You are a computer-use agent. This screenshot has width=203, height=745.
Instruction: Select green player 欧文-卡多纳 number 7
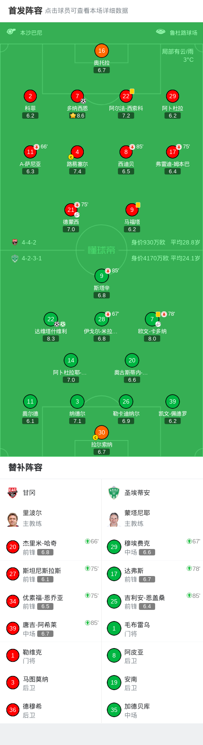[152, 319]
